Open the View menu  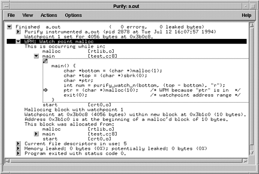[28, 15]
